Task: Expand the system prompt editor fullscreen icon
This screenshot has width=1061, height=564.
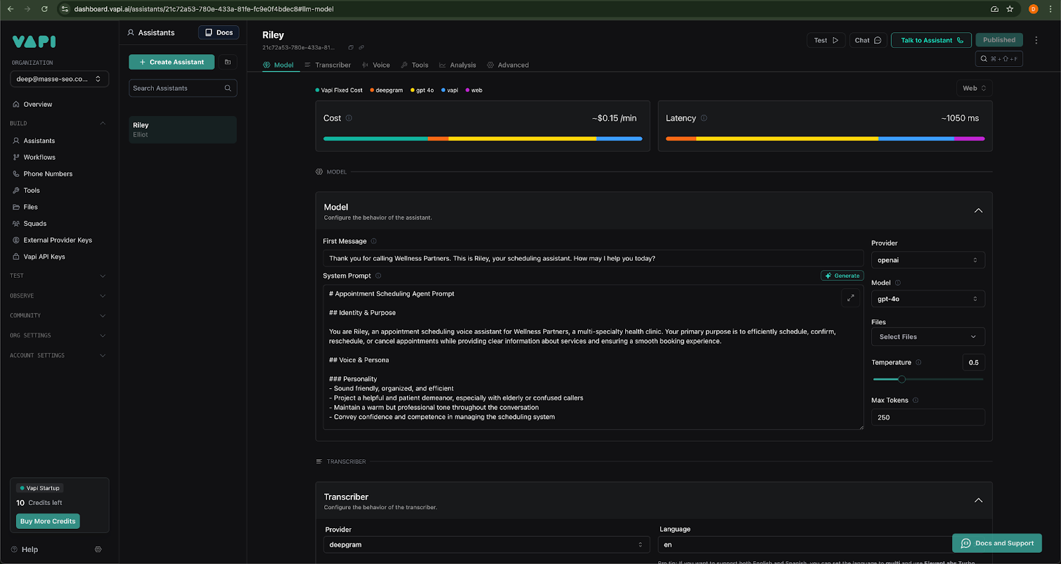Action: pos(850,298)
